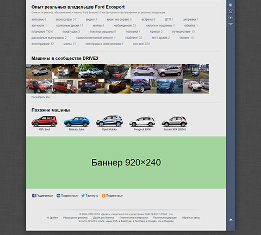Open the blue Ecosport rear view photo

click(x=144, y=86)
